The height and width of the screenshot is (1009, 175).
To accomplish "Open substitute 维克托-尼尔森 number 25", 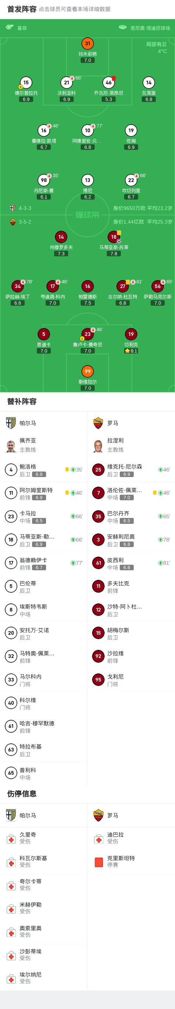I will click(131, 470).
